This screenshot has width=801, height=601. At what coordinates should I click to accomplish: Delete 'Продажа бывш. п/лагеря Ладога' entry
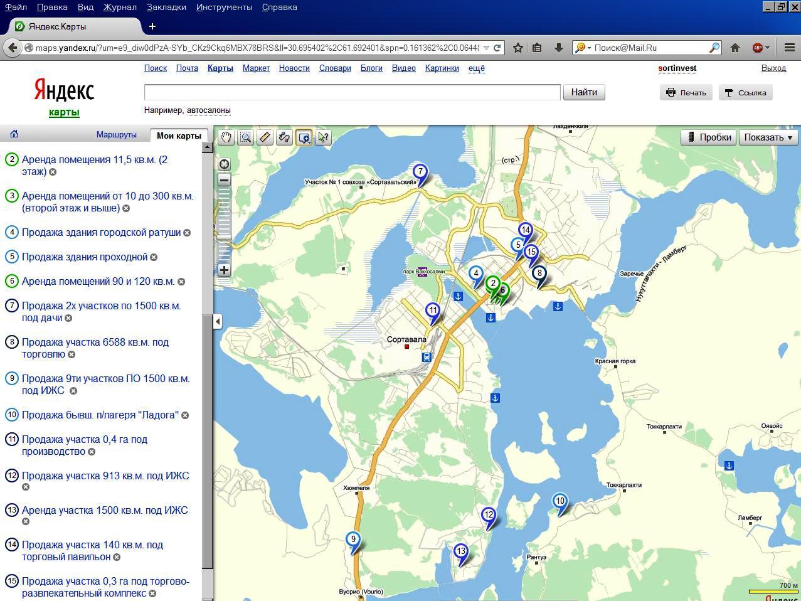click(185, 415)
